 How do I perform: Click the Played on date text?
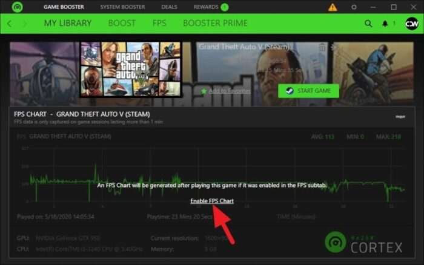[x=56, y=217]
